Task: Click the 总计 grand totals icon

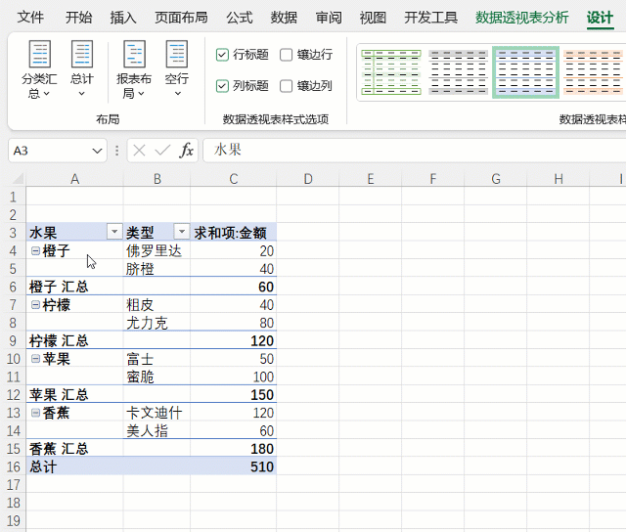Action: [82, 56]
